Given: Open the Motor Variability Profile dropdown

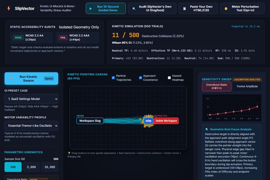Looking at the screenshot, I should pyautogui.click(x=31, y=126).
